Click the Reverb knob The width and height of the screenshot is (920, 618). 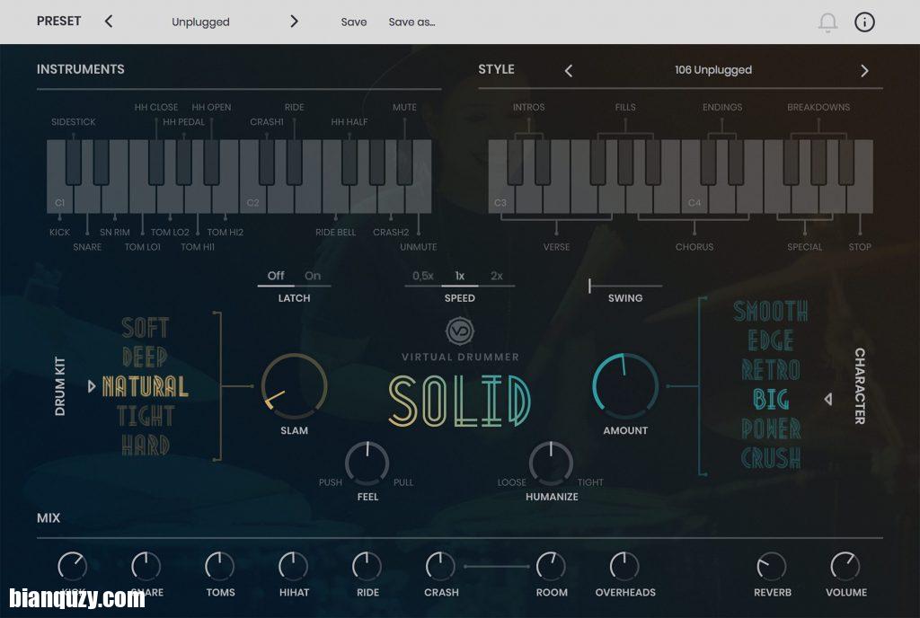(x=772, y=567)
